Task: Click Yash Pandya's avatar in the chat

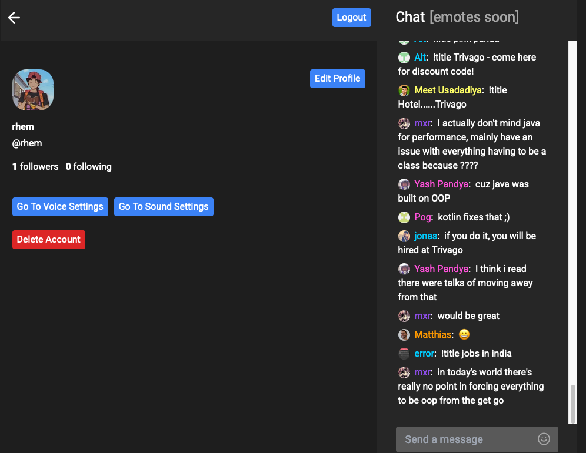Action: [404, 184]
